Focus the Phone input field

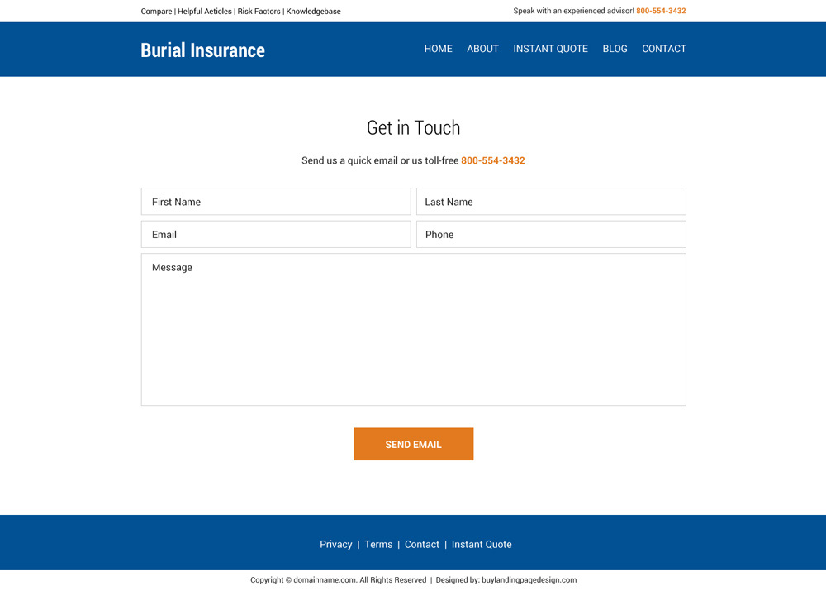[551, 235]
